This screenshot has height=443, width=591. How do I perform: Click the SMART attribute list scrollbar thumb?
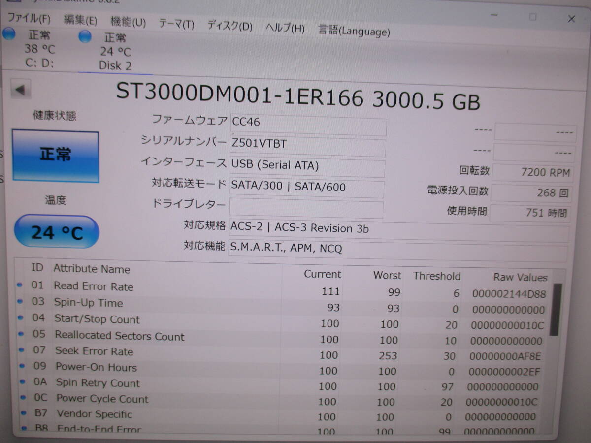[557, 309]
